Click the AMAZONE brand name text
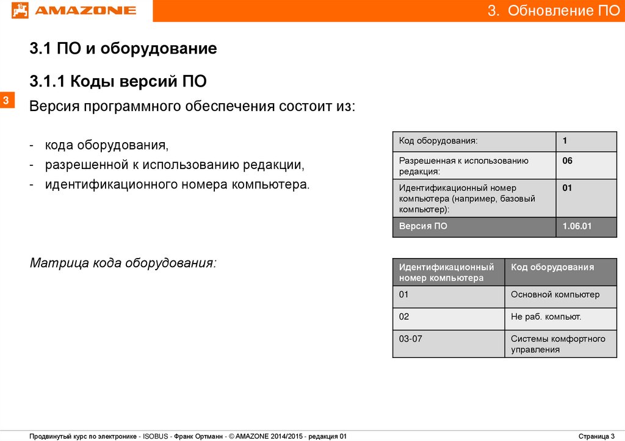 pyautogui.click(x=85, y=10)
